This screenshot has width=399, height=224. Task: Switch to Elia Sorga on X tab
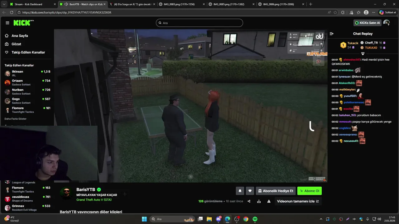point(132,4)
